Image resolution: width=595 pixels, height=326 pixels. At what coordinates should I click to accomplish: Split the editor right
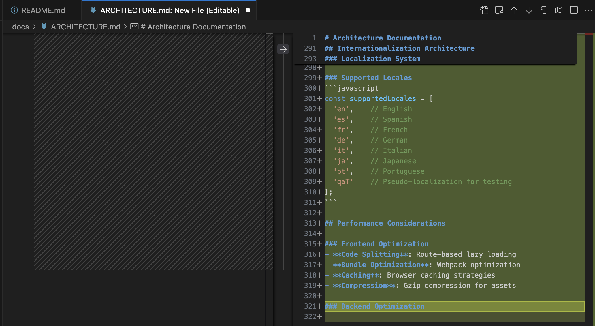coord(574,10)
